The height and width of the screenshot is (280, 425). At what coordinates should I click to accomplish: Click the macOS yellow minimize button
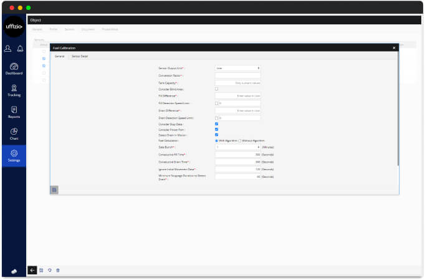coord(20,8)
